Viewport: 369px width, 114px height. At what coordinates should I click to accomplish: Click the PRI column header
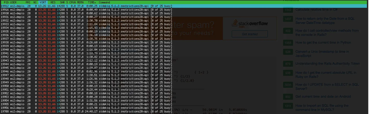[28, 2]
